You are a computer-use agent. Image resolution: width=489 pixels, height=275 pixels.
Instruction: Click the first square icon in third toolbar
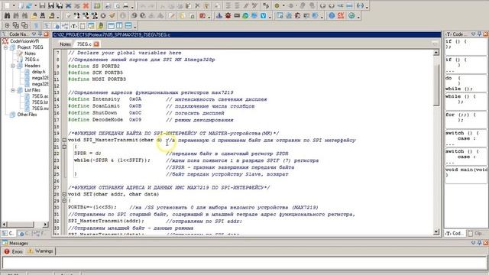7,25
